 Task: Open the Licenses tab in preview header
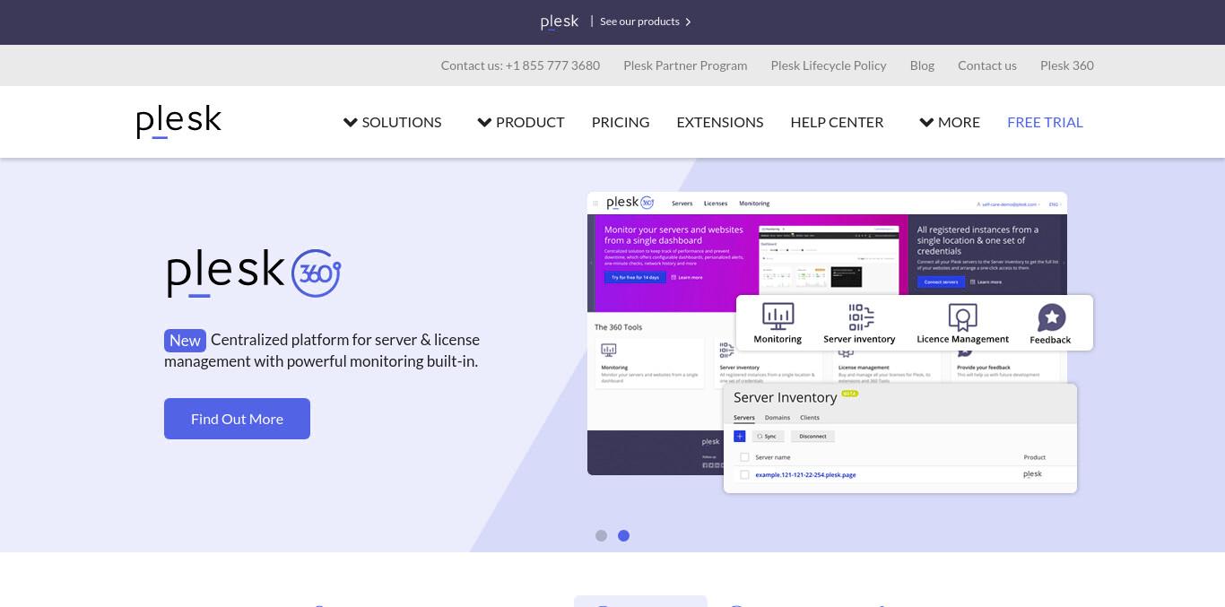click(x=716, y=204)
